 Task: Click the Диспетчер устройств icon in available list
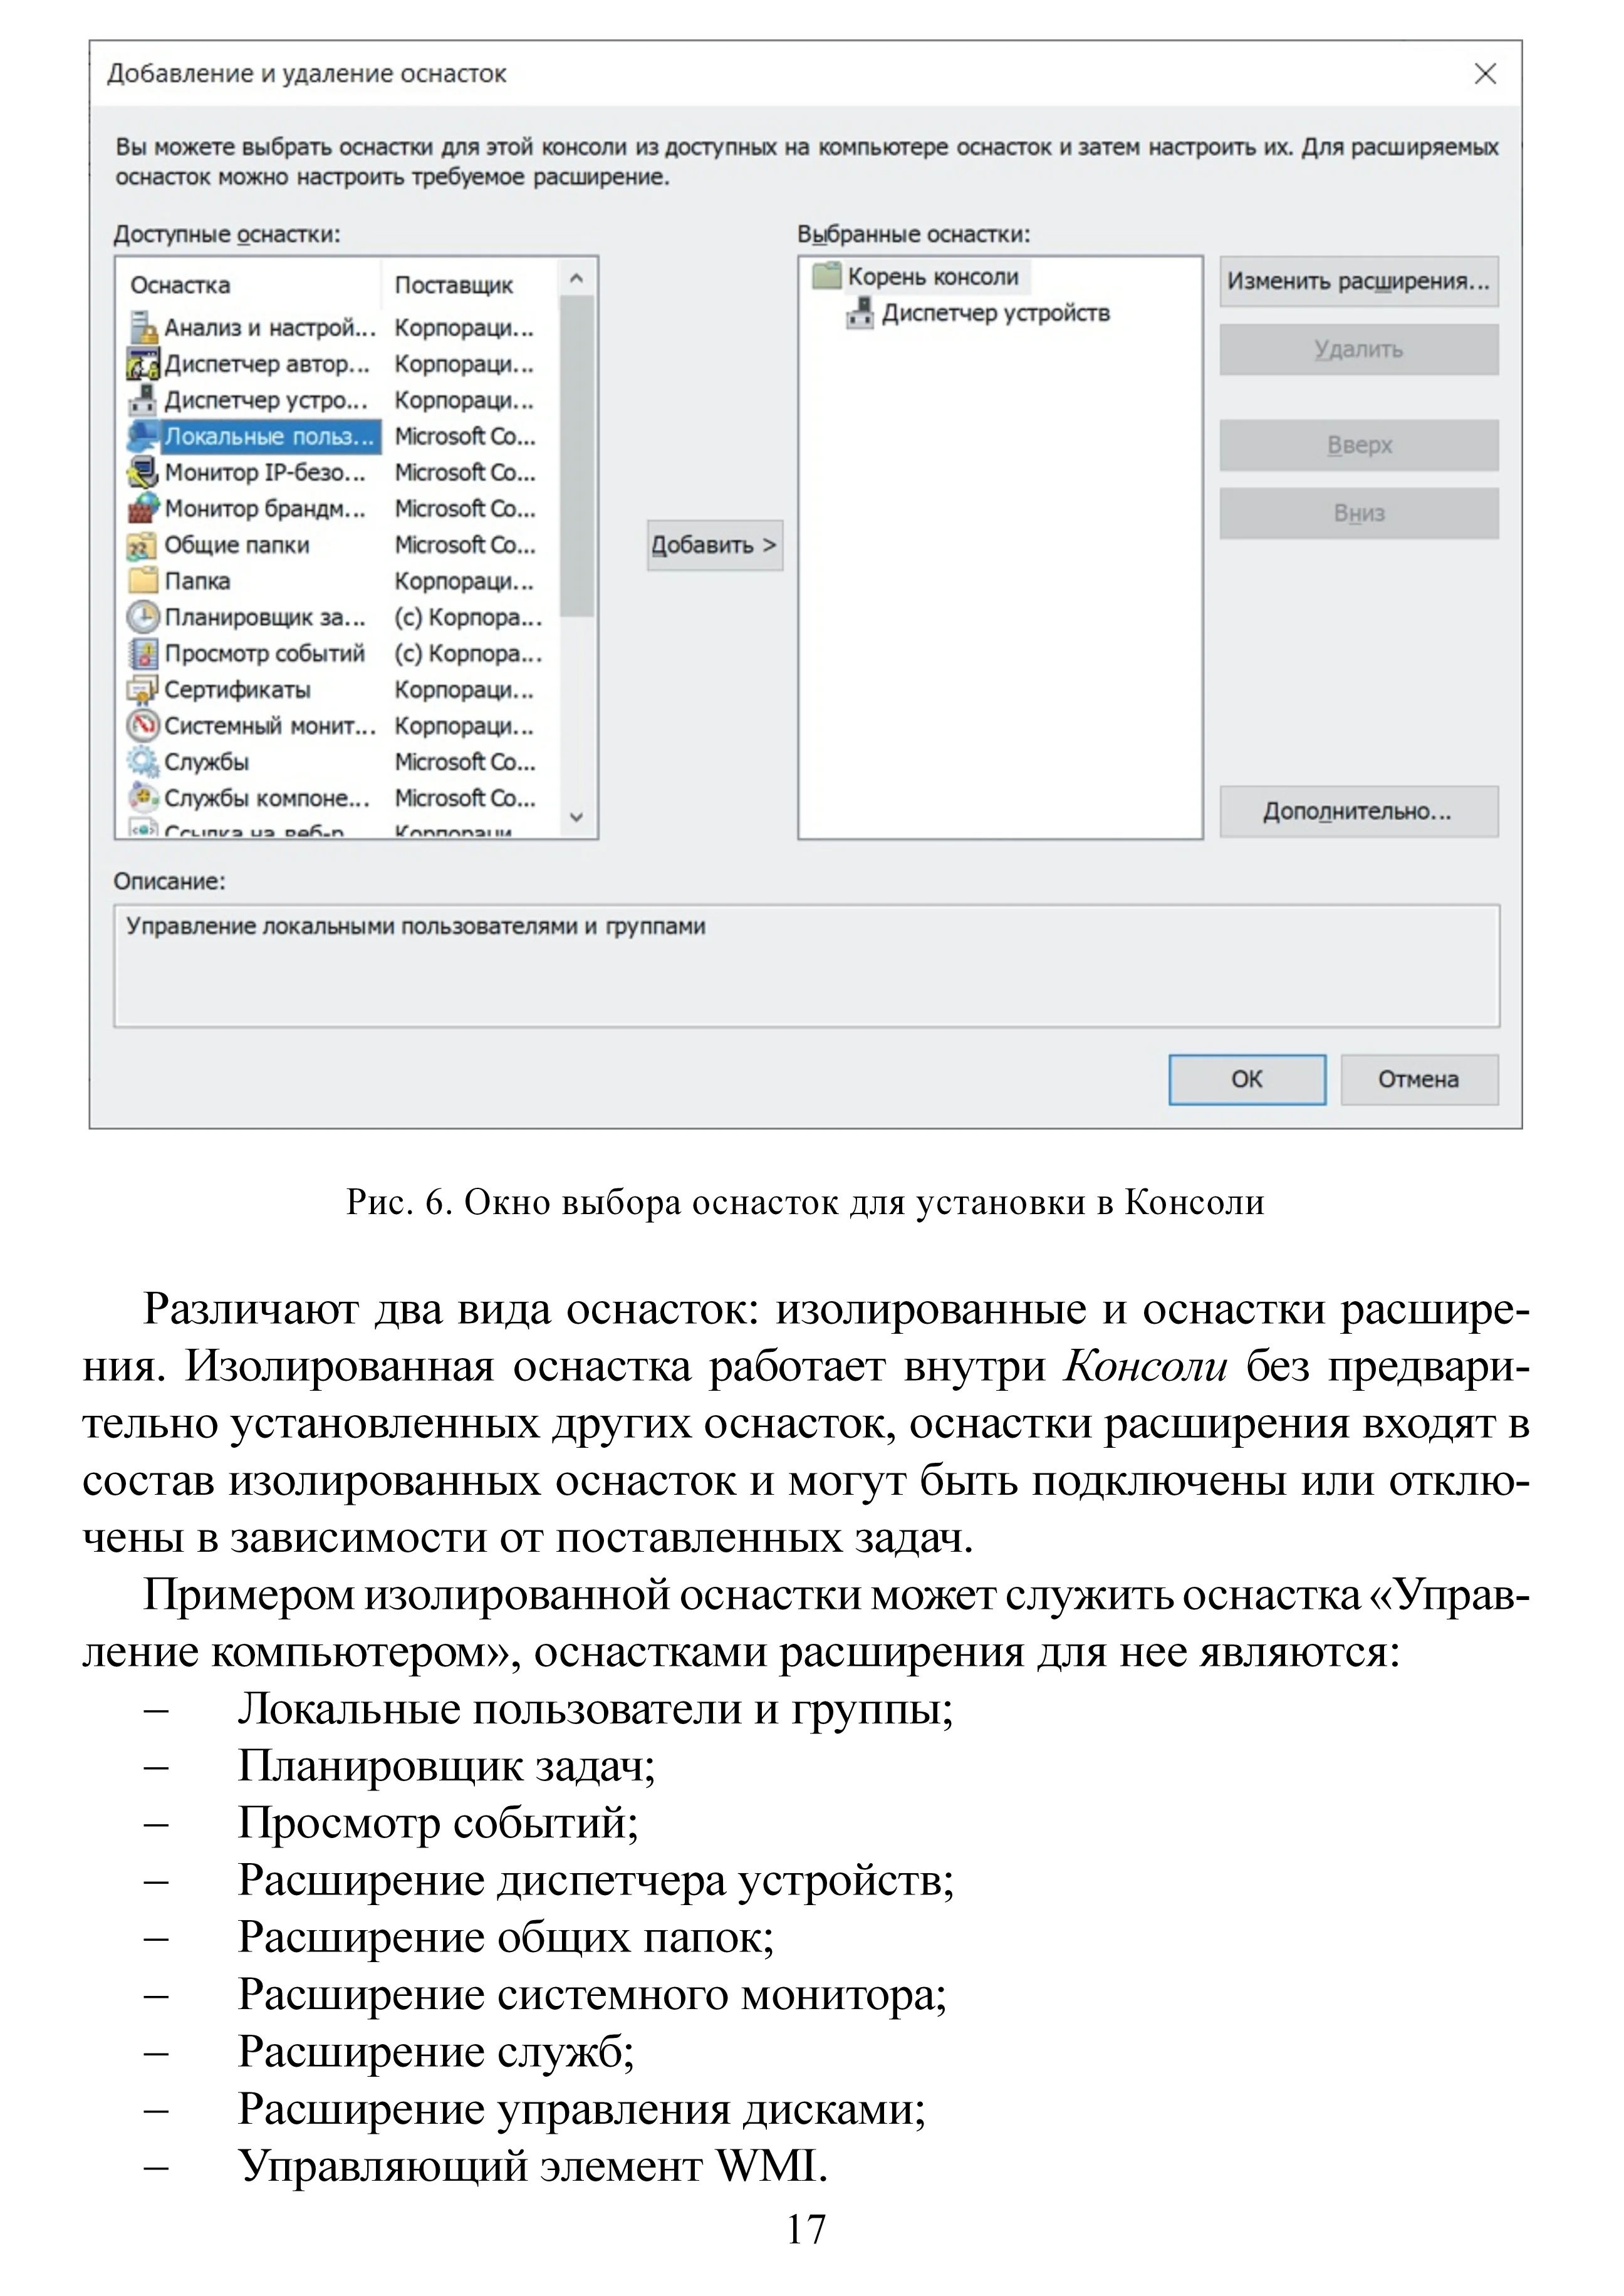[143, 400]
